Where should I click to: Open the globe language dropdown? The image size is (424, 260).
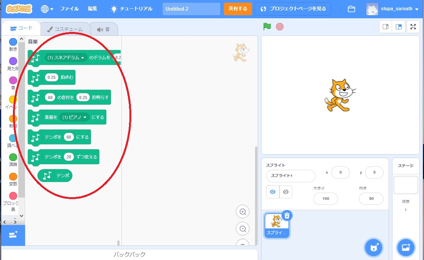(x=47, y=9)
